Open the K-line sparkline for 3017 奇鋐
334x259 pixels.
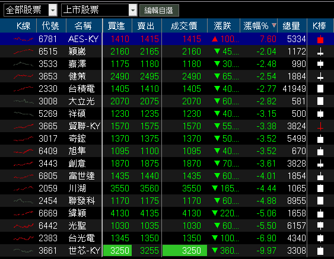tap(23, 139)
